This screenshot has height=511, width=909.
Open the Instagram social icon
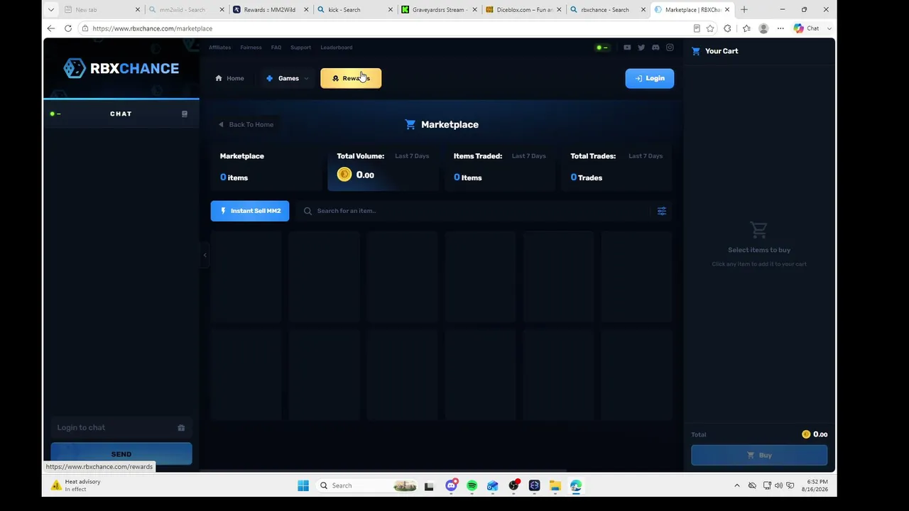670,48
